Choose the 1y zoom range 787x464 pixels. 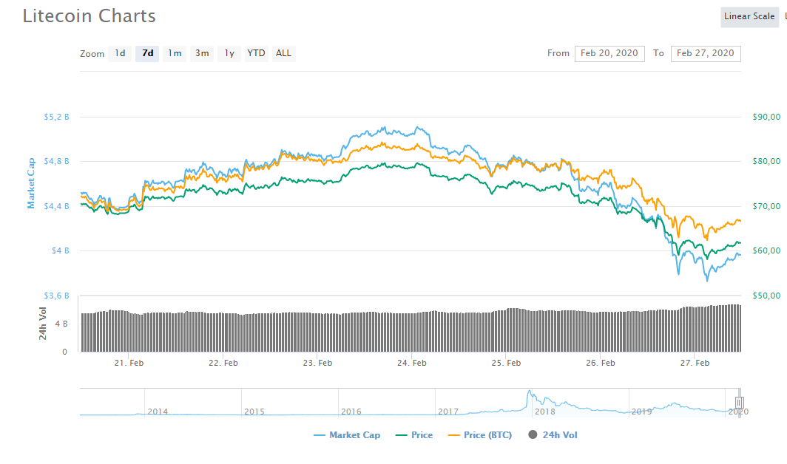pyautogui.click(x=229, y=53)
